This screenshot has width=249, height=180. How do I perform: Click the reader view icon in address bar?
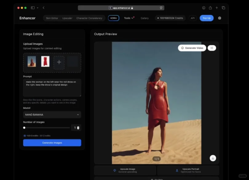(x=161, y=8)
